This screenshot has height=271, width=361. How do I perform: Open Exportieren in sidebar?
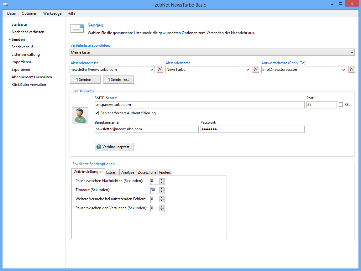[21, 70]
